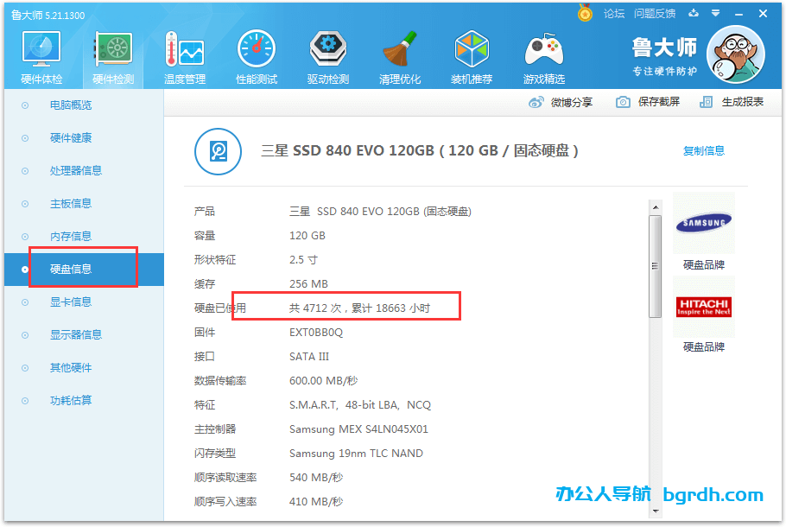
Task: Click the Samsung brand logo thumbnail
Action: pyautogui.click(x=703, y=224)
